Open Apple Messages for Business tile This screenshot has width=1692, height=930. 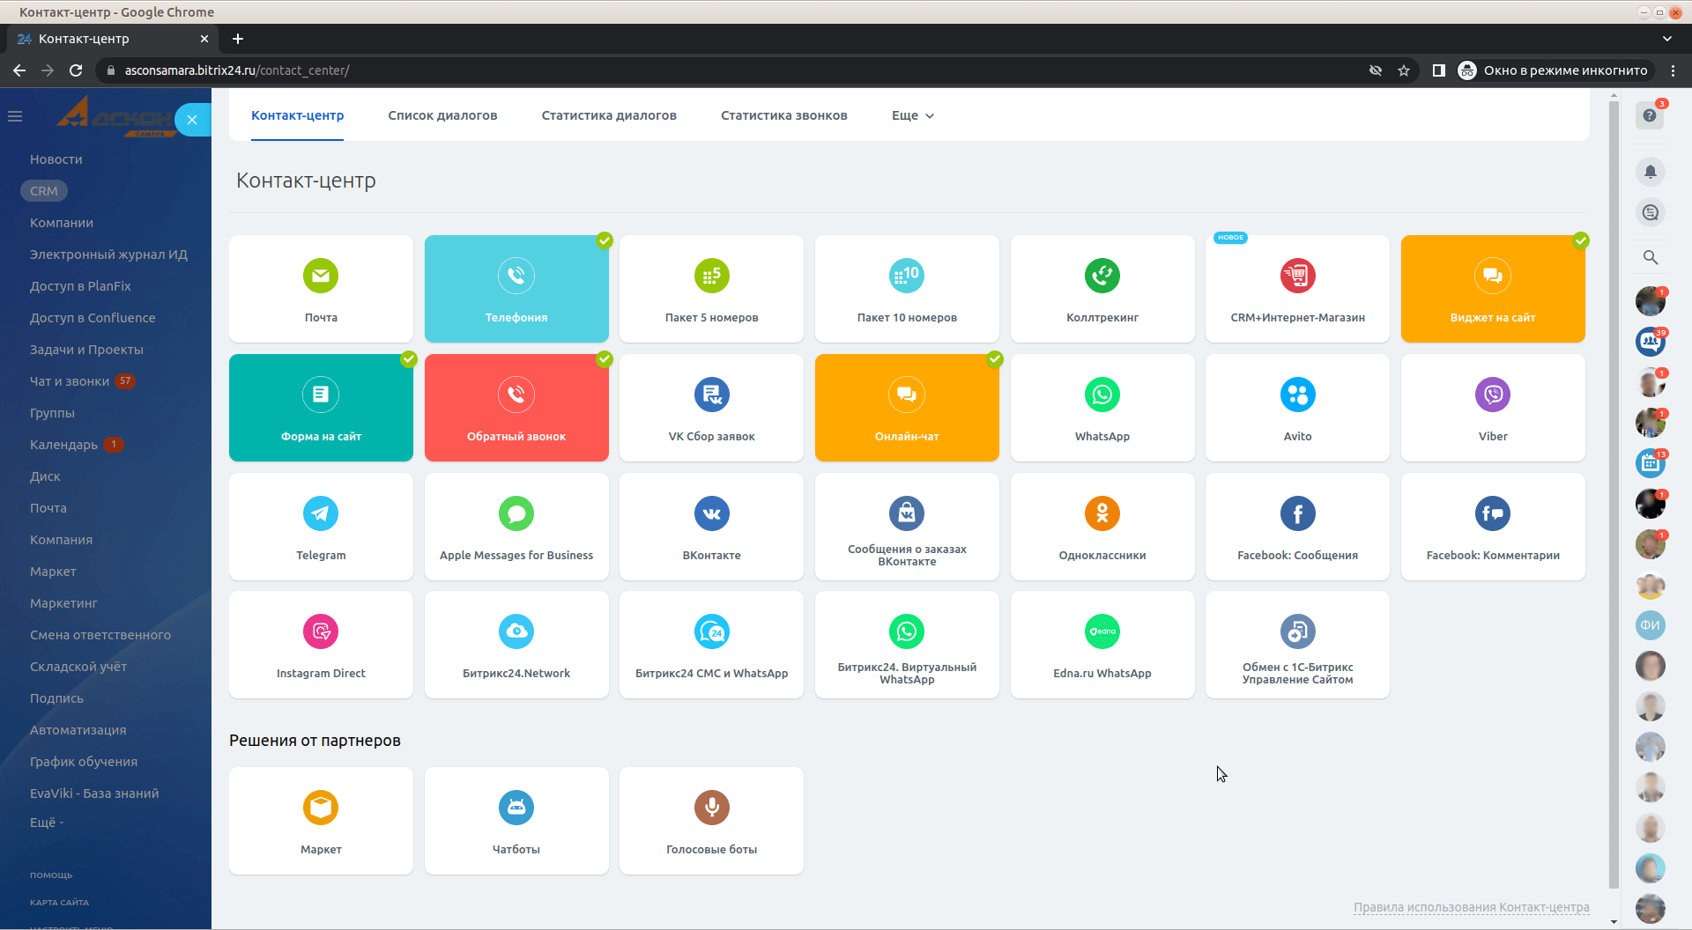pos(516,527)
